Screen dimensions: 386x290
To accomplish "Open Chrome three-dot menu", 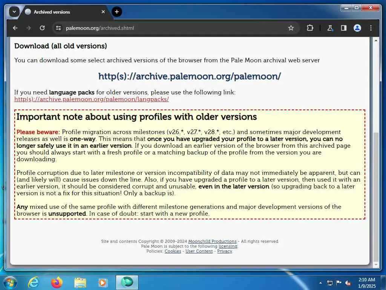I will [371, 28].
